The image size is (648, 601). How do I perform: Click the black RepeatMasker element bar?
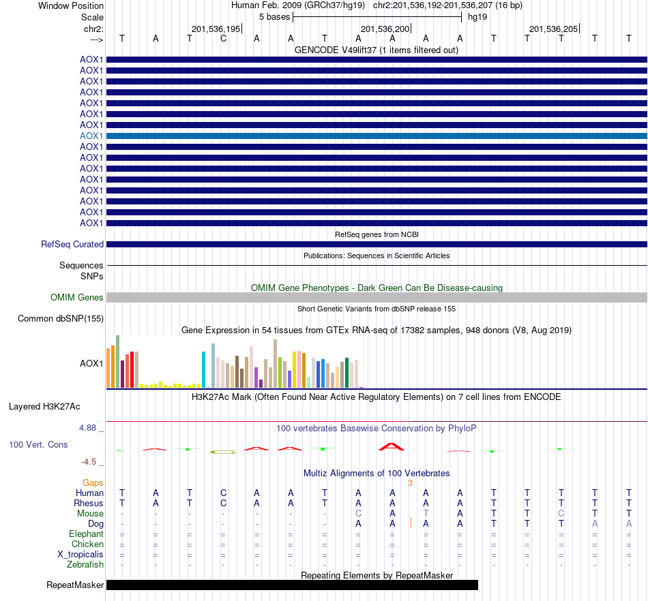point(292,585)
